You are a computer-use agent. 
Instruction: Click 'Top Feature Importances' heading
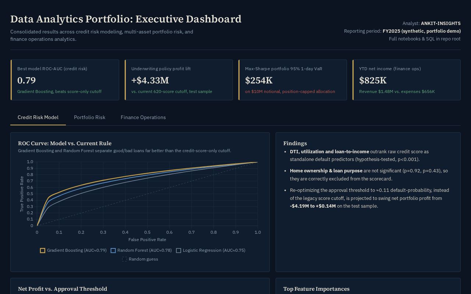coord(316,289)
